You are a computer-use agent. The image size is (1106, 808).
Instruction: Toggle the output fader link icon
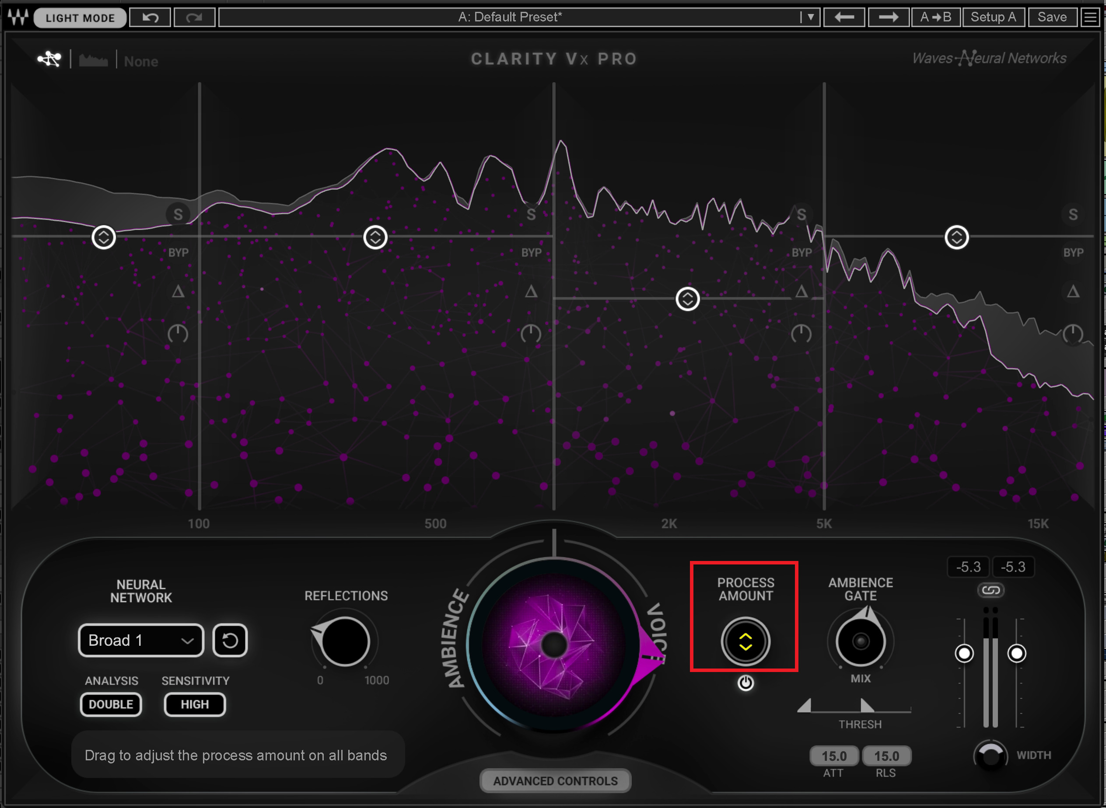(991, 590)
